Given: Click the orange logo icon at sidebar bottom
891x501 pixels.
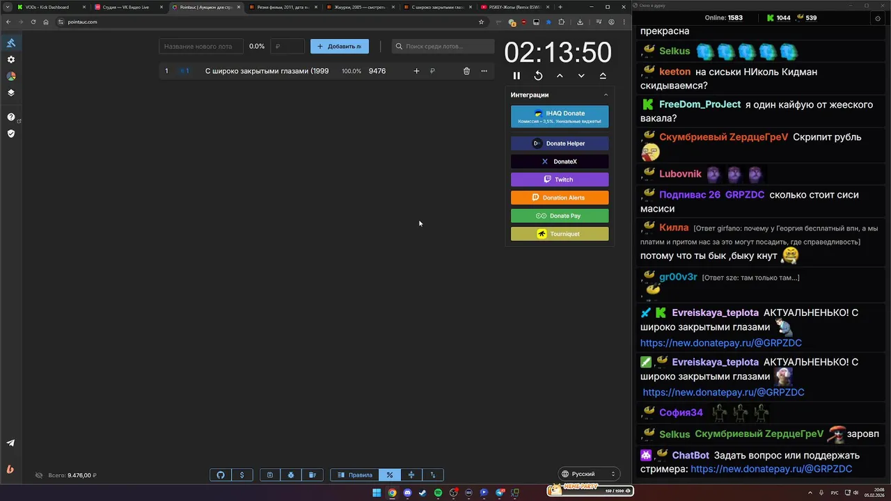Looking at the screenshot, I should (x=11, y=468).
